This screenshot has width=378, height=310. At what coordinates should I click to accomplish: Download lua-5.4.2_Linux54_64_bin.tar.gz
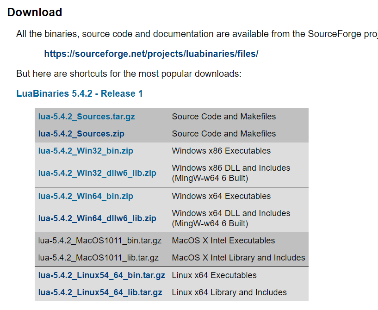(101, 275)
